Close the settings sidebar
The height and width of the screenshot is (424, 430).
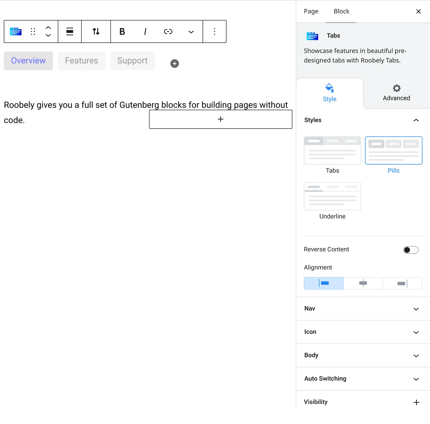pos(418,11)
